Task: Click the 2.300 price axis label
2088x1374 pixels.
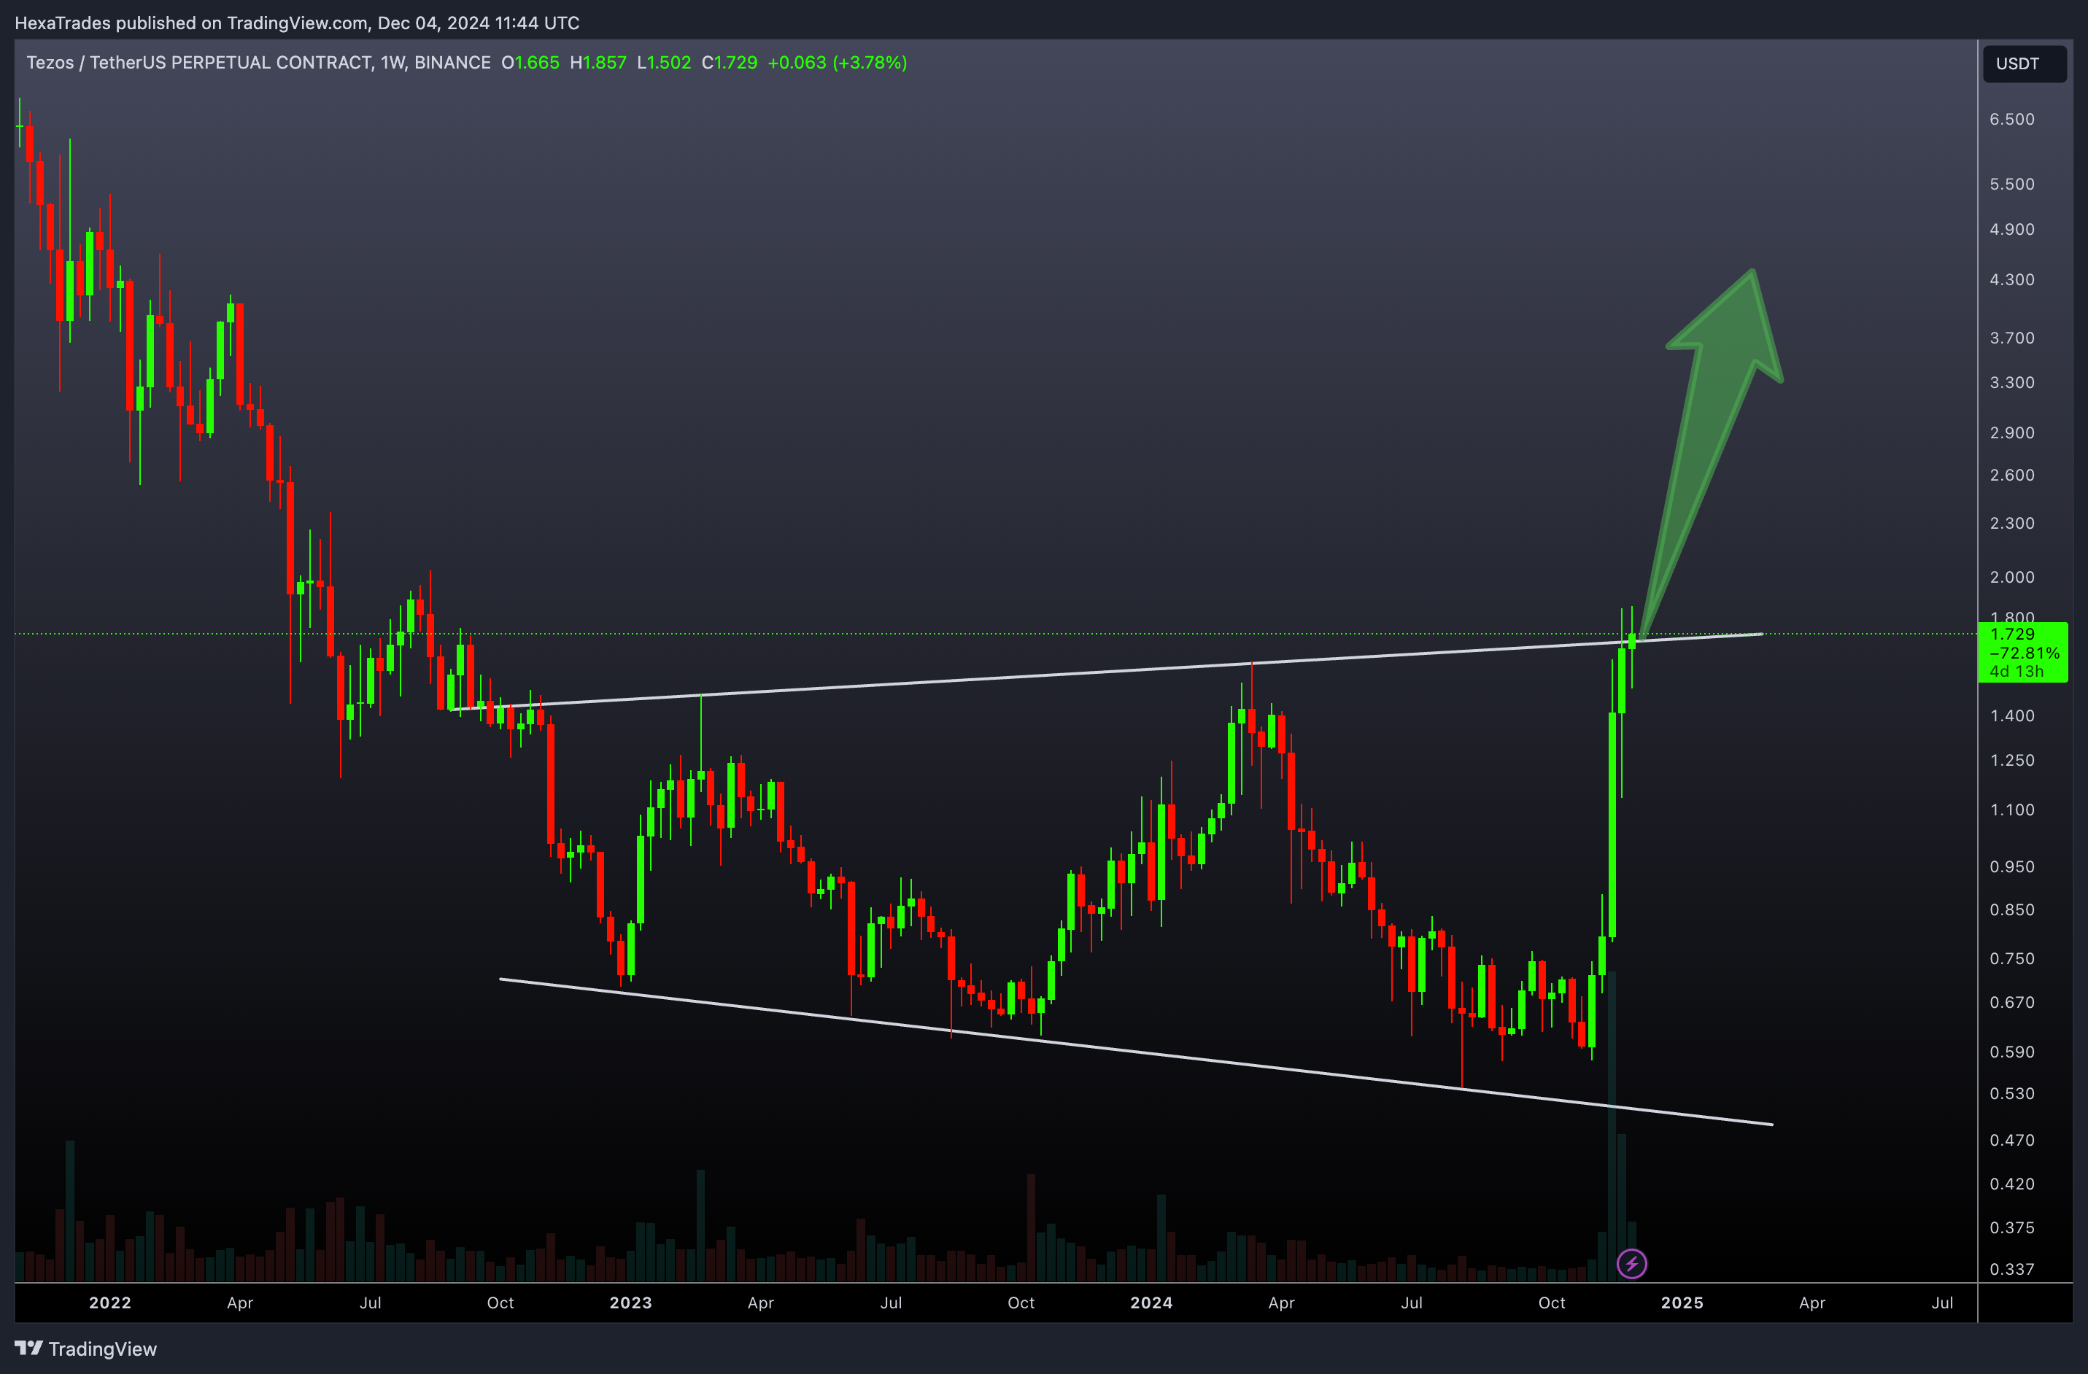Action: point(2011,524)
